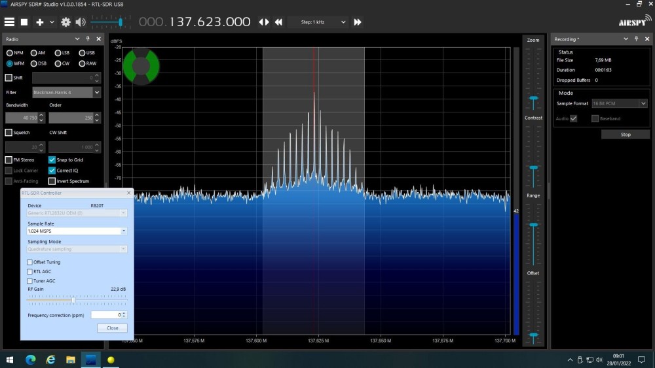This screenshot has height=368, width=655.
Task: Launch Internet Explorer from taskbar
Action: 50,360
